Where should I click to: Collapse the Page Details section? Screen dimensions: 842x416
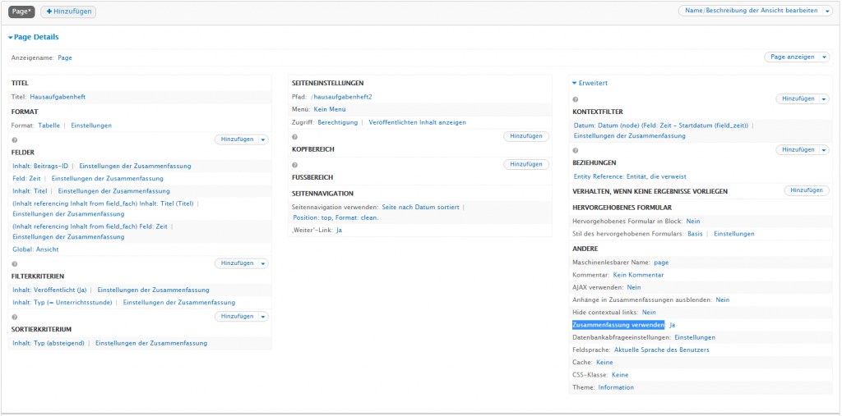pos(11,38)
